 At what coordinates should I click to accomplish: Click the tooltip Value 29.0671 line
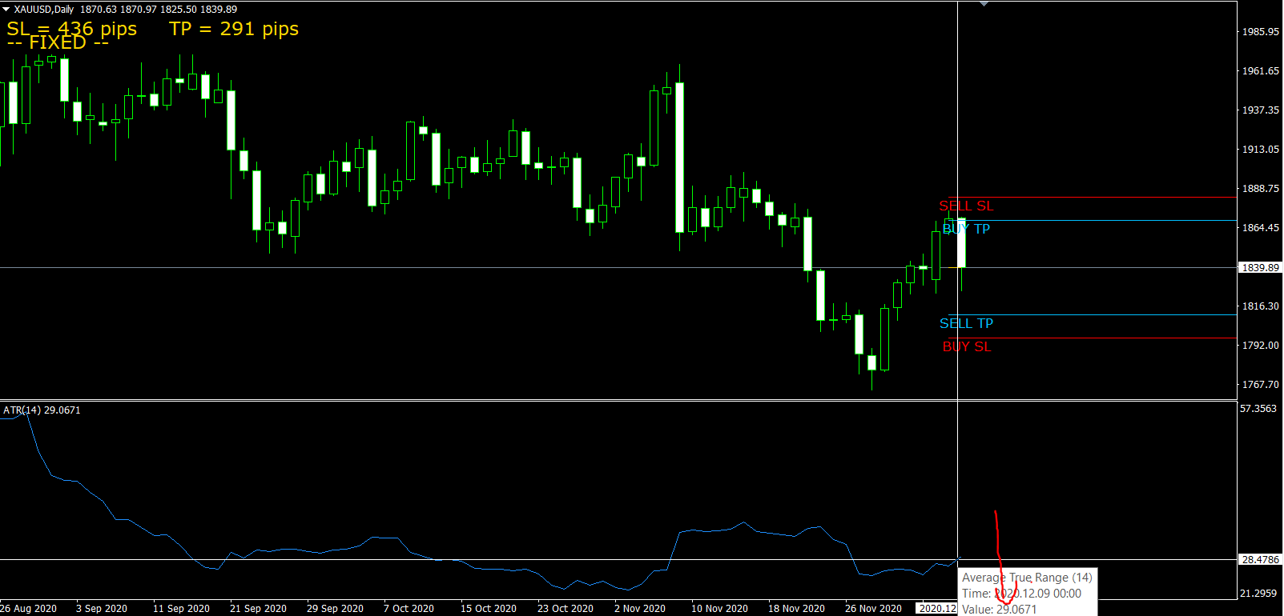(1000, 610)
